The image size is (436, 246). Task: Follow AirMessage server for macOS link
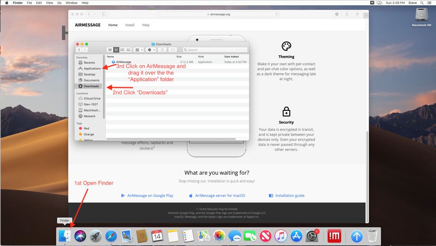pos(217,196)
